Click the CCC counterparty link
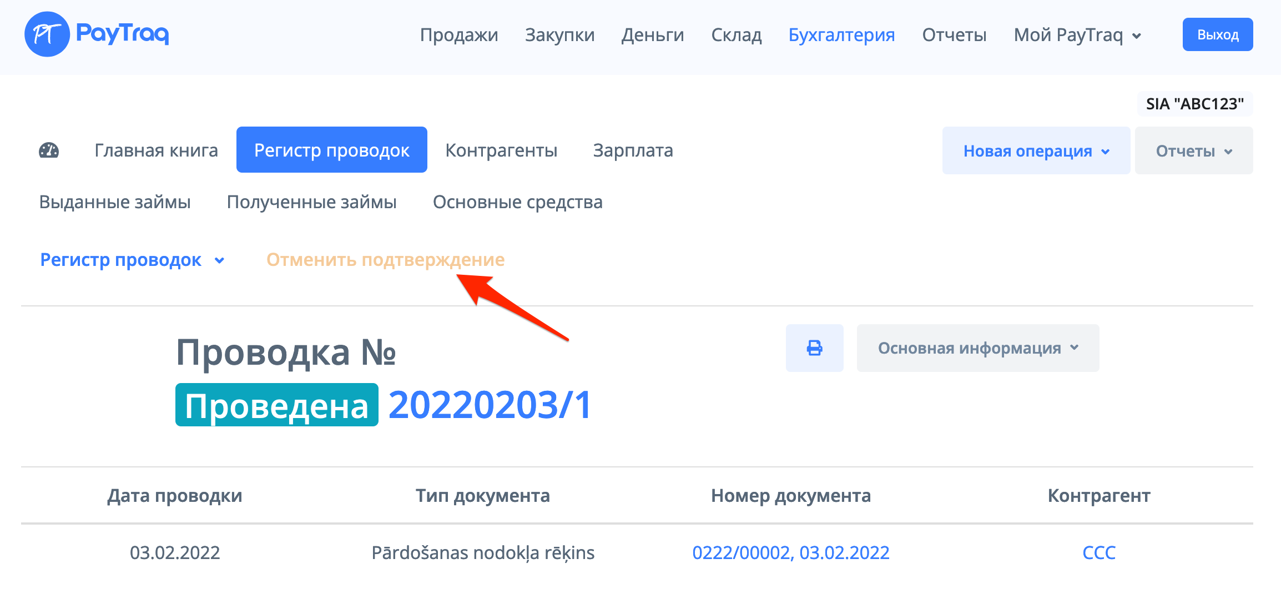 coord(1098,553)
